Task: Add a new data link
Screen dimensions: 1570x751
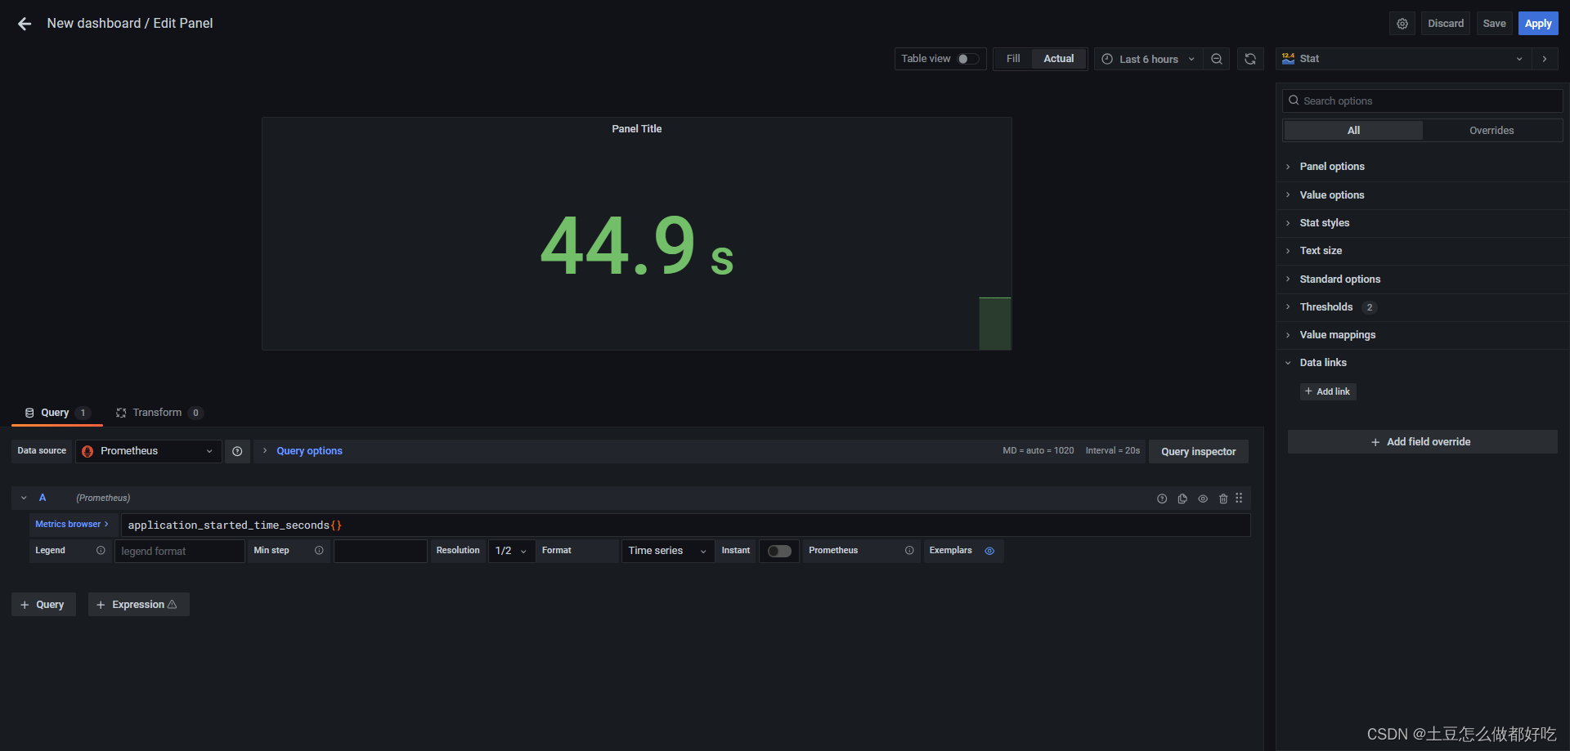Action: pos(1328,392)
